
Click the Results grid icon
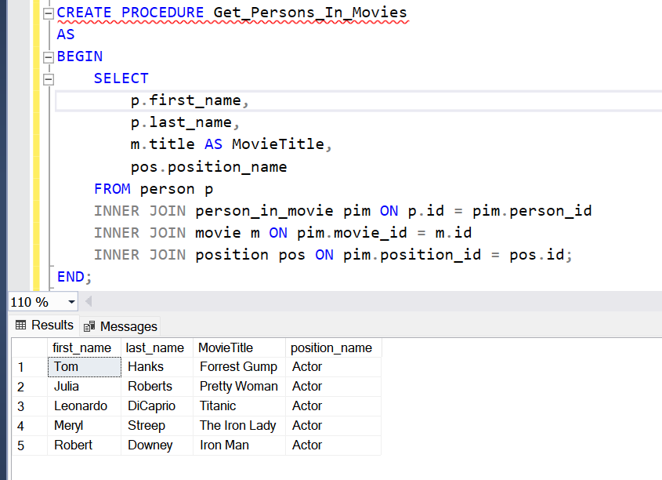20,325
